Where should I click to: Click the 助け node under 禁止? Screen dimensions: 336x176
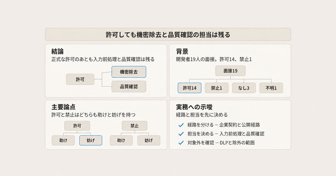(x=121, y=141)
